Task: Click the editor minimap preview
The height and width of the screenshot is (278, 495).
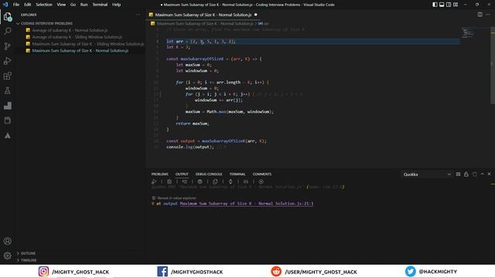Action: point(468,32)
